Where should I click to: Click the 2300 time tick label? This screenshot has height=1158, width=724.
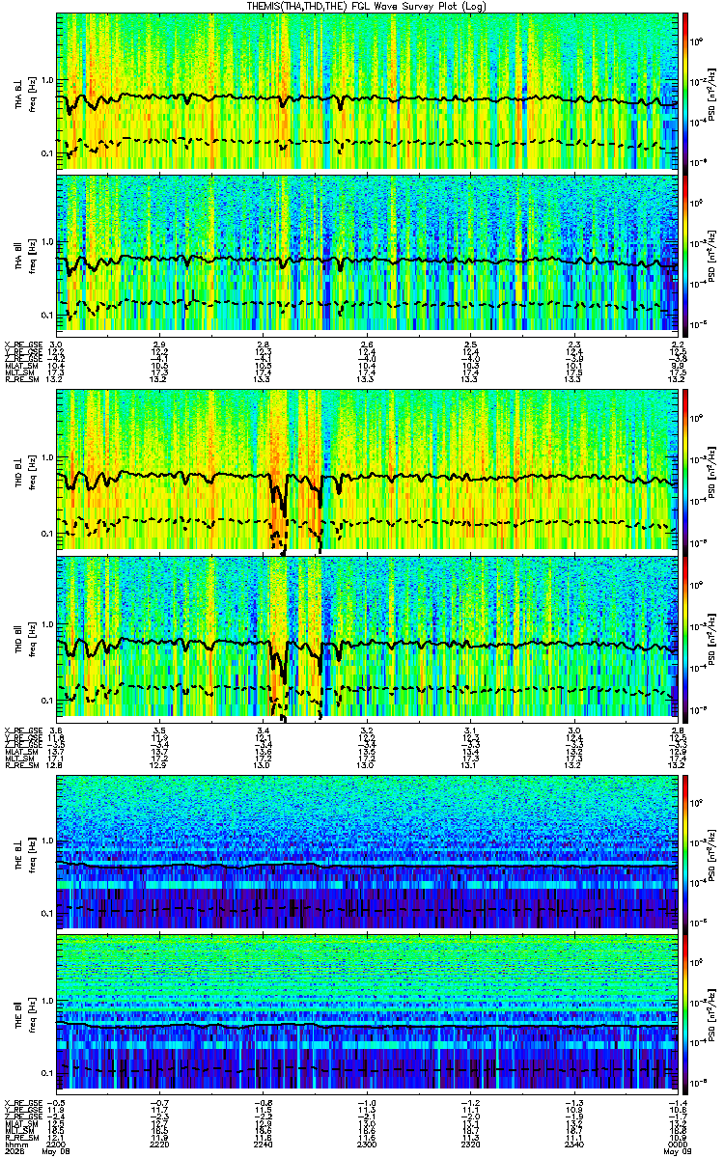coord(367,1144)
